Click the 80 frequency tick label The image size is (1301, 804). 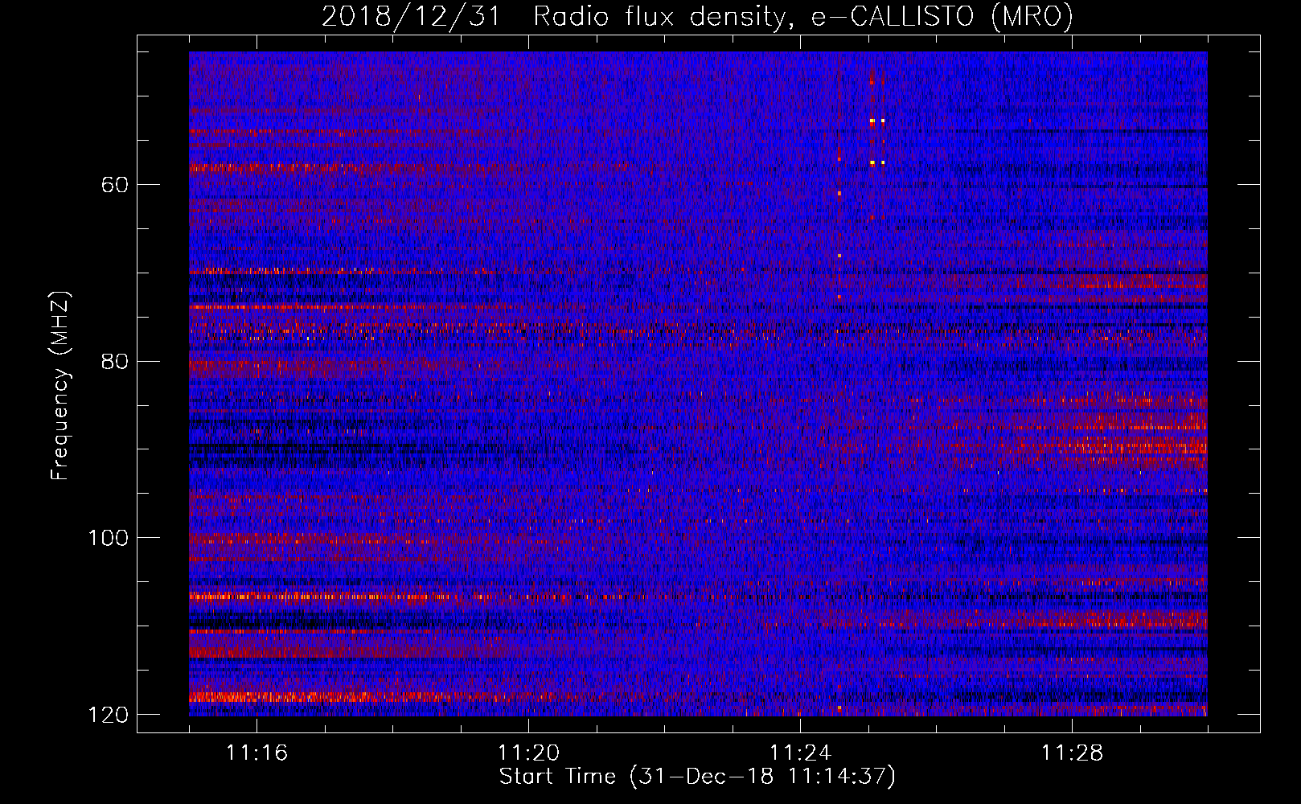pyautogui.click(x=115, y=361)
